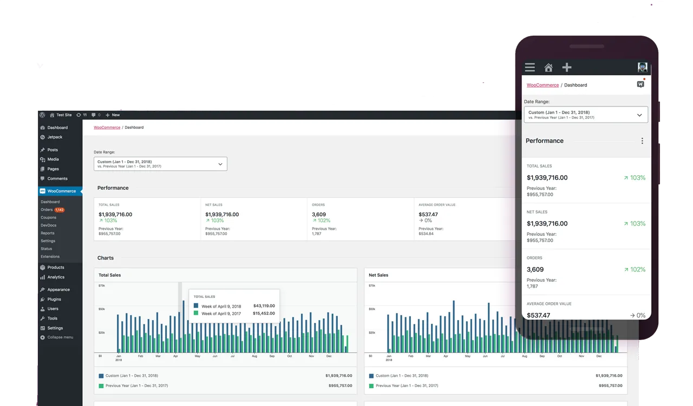Open the DevDocs submenu item

[x=48, y=225]
